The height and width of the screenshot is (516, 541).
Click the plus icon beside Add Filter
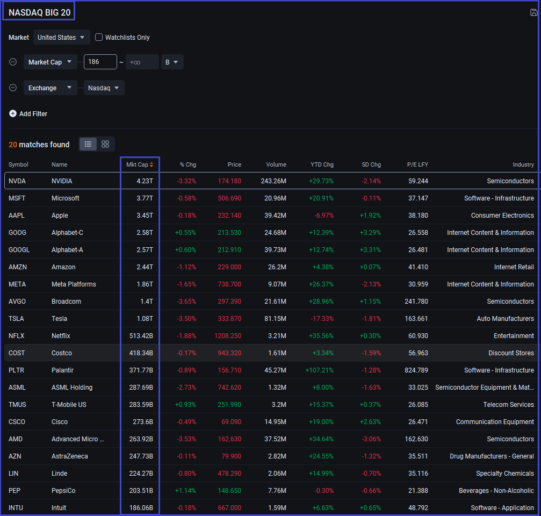pyautogui.click(x=13, y=114)
